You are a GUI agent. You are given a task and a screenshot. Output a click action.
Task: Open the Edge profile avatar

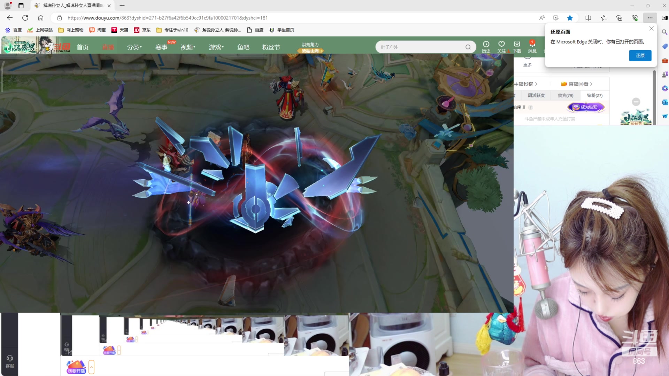[x=8, y=6]
